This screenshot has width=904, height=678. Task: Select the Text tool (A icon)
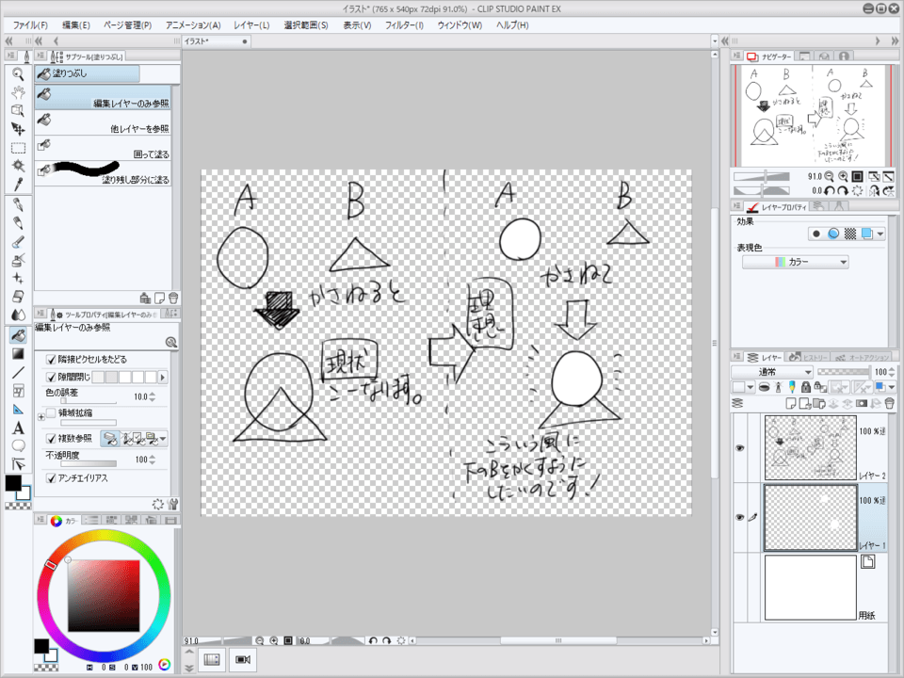tap(17, 427)
